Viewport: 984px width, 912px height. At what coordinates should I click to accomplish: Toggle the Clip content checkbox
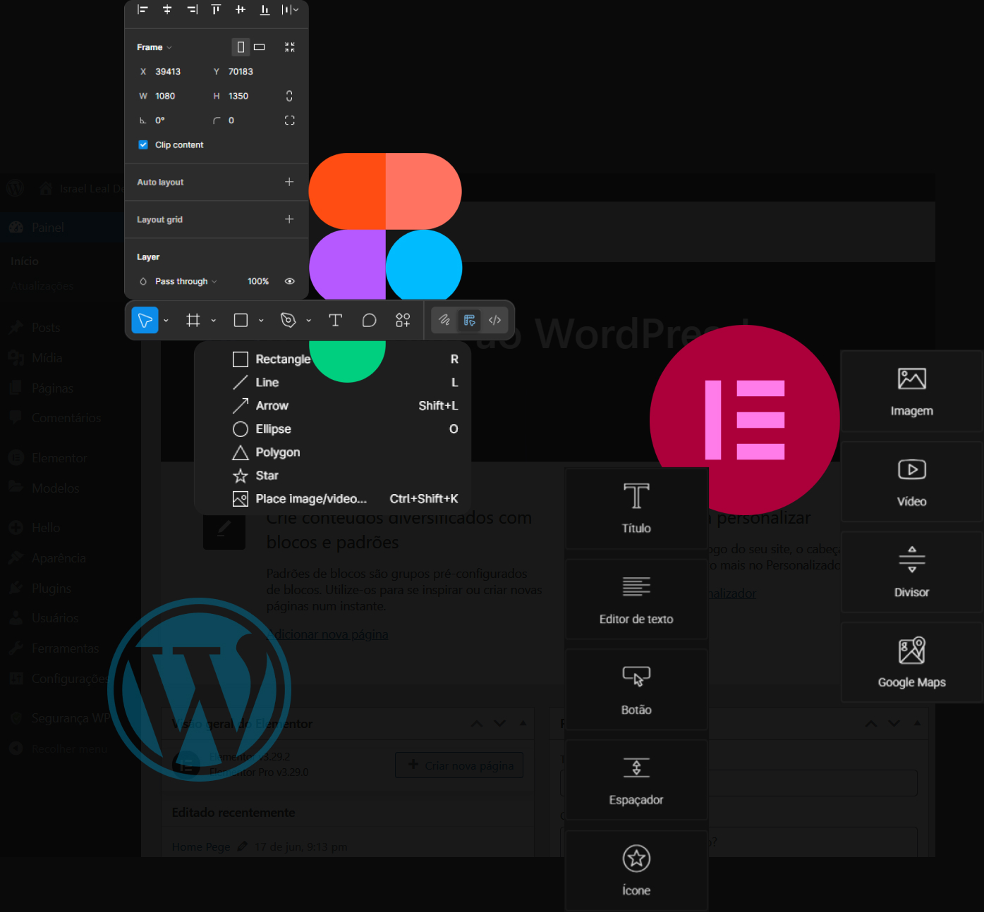tap(143, 144)
